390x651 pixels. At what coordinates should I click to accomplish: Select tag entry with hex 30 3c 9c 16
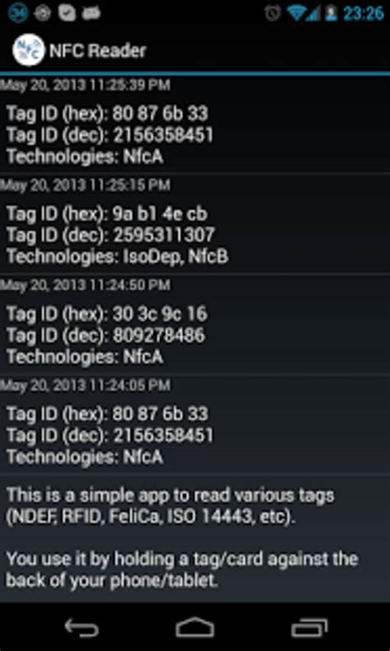click(x=195, y=324)
